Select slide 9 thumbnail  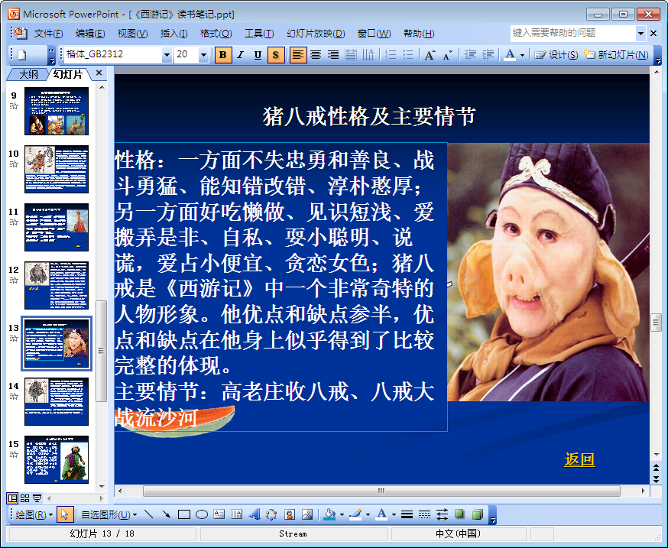click(57, 111)
